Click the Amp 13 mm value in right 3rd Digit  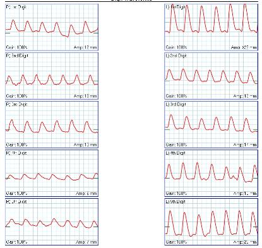85,145
